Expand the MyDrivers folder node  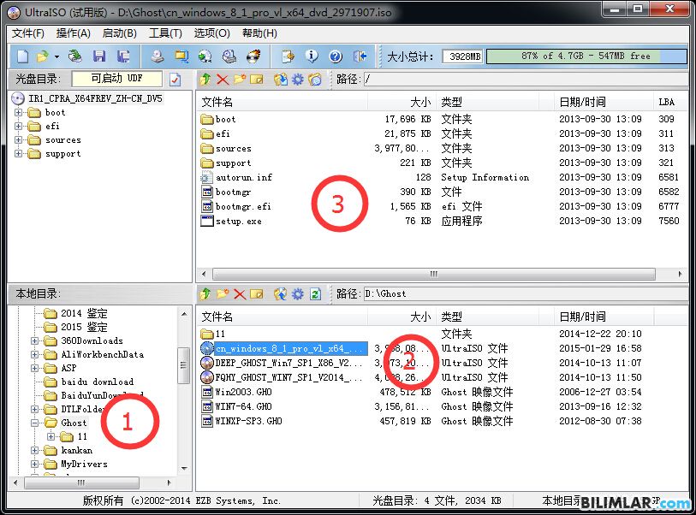[x=34, y=465]
